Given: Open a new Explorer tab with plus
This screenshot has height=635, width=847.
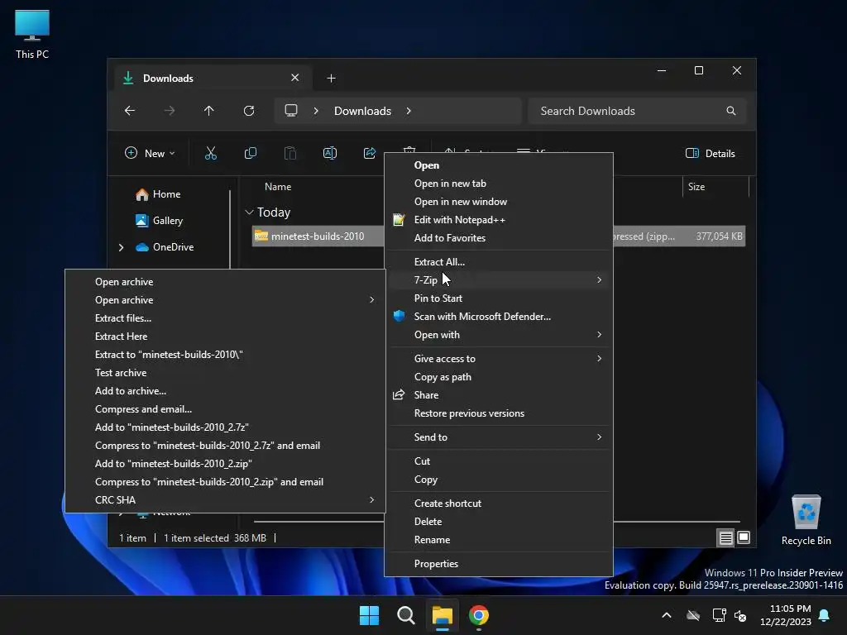Looking at the screenshot, I should tap(331, 79).
